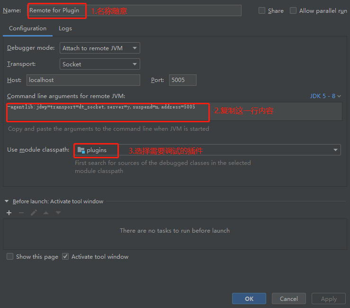350x308 pixels.
Task: Uncheck Activate tool window checkbox
Action: click(x=65, y=256)
